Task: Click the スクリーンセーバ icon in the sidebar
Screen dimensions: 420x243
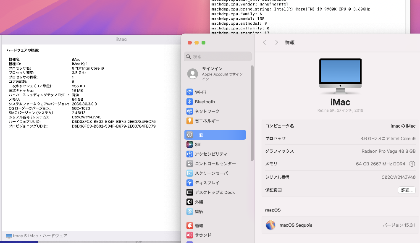Action: 190,173
